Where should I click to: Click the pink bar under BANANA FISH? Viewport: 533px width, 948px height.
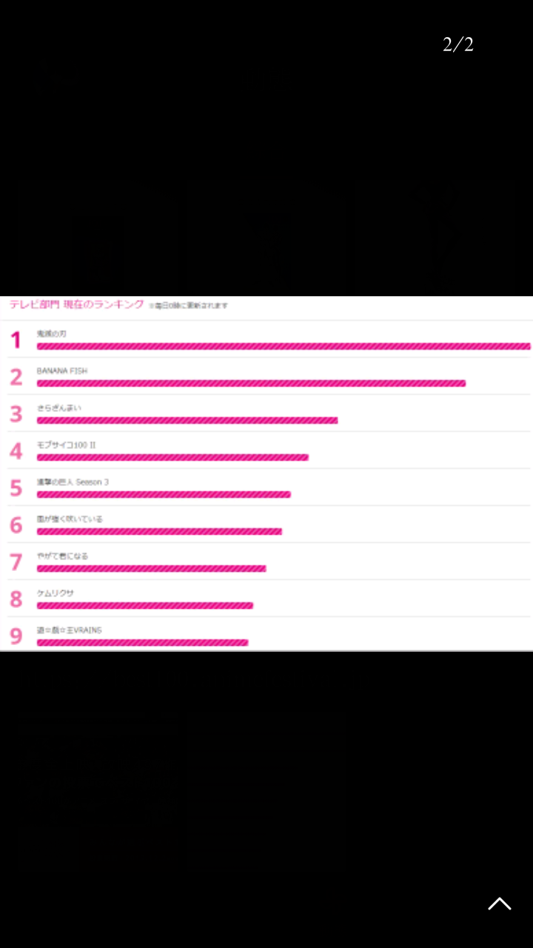pyautogui.click(x=251, y=384)
